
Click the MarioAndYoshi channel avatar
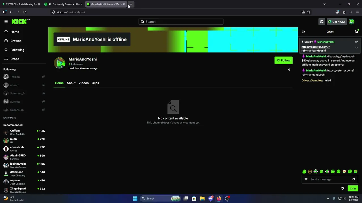pyautogui.click(x=60, y=63)
